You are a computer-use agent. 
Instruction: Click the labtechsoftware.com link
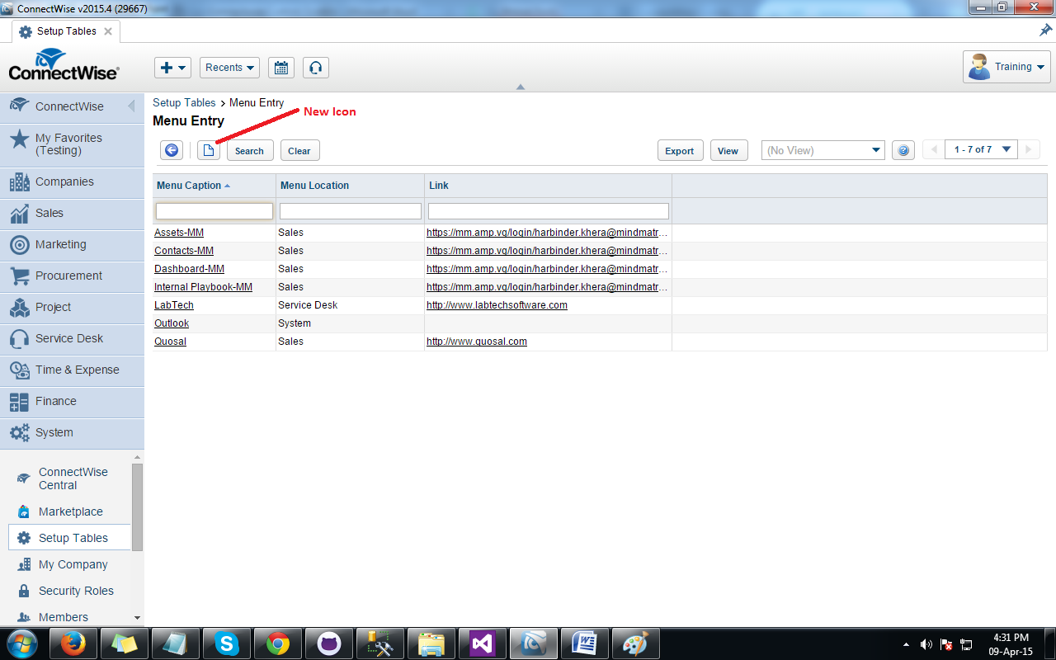point(497,305)
